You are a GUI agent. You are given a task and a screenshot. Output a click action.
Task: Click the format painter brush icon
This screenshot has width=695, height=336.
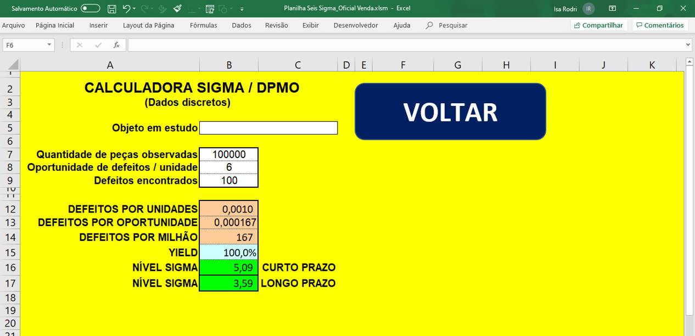(177, 9)
